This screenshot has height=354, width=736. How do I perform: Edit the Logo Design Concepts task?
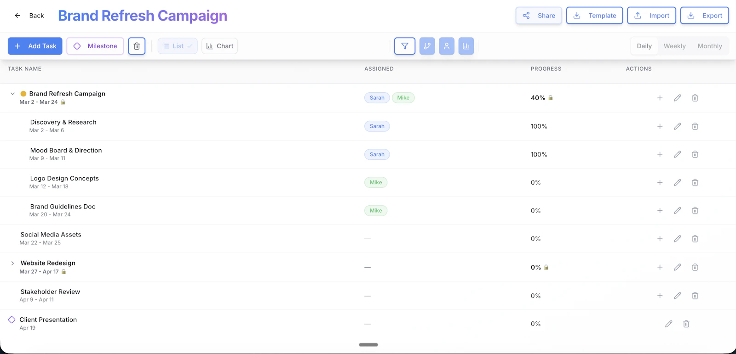tap(678, 182)
